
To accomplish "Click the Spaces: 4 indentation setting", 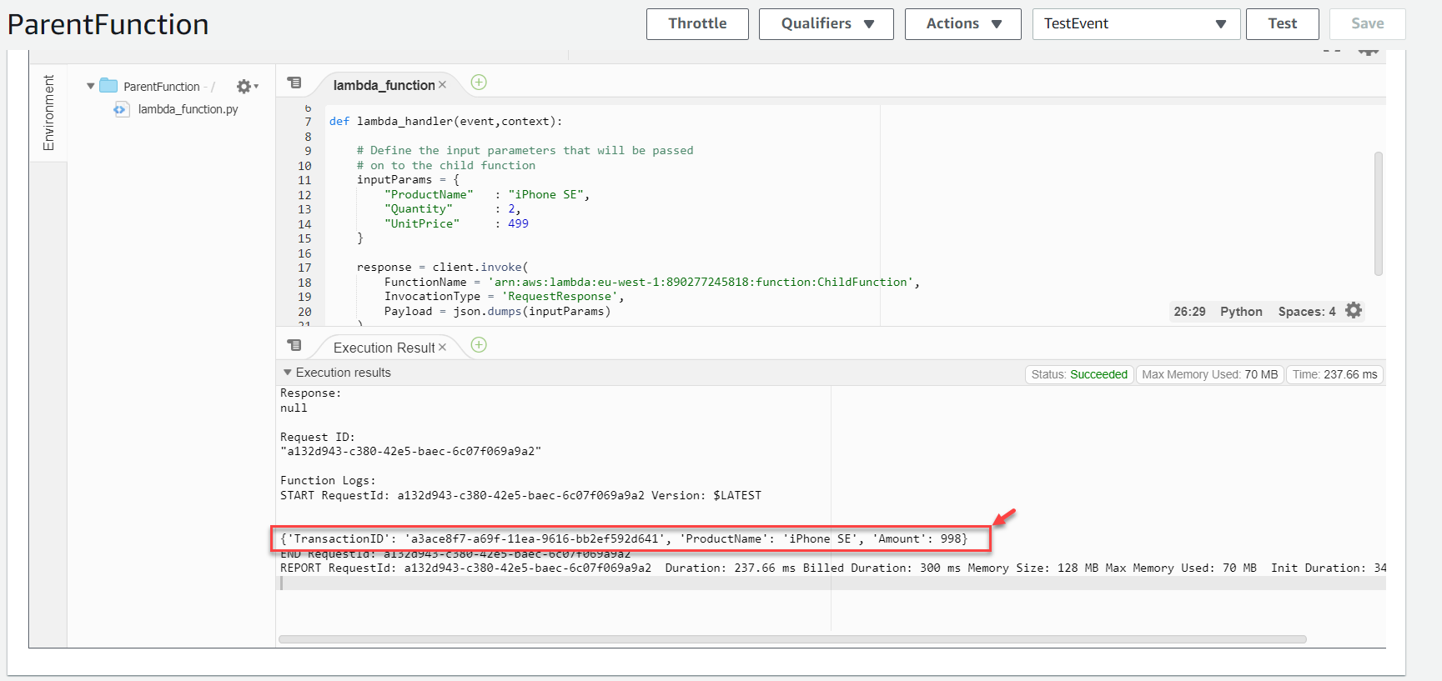I will click(1306, 312).
